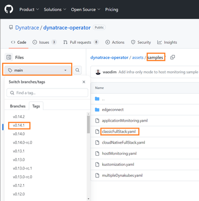The width and height of the screenshot is (199, 201).
Task: Open the main branch selector dropdown
Action: tap(38, 70)
